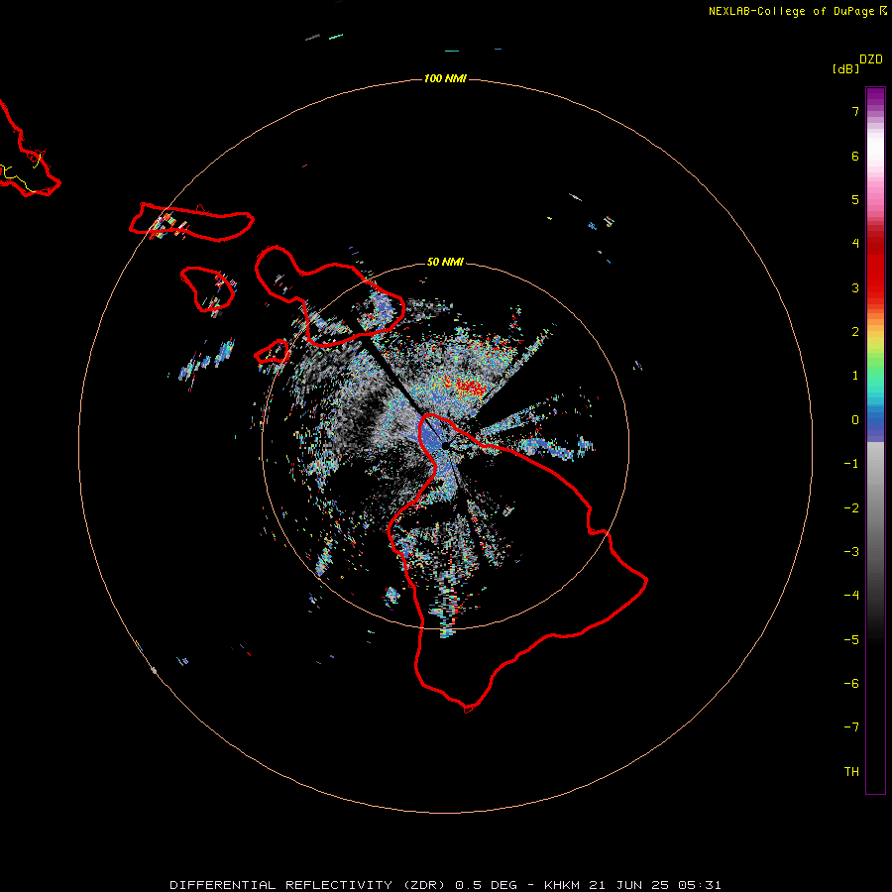
Task: Click the -3 value on color scale
Action: coord(851,551)
